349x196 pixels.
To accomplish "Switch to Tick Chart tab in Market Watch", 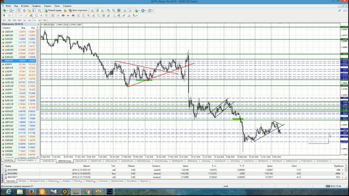I will coord(25,160).
